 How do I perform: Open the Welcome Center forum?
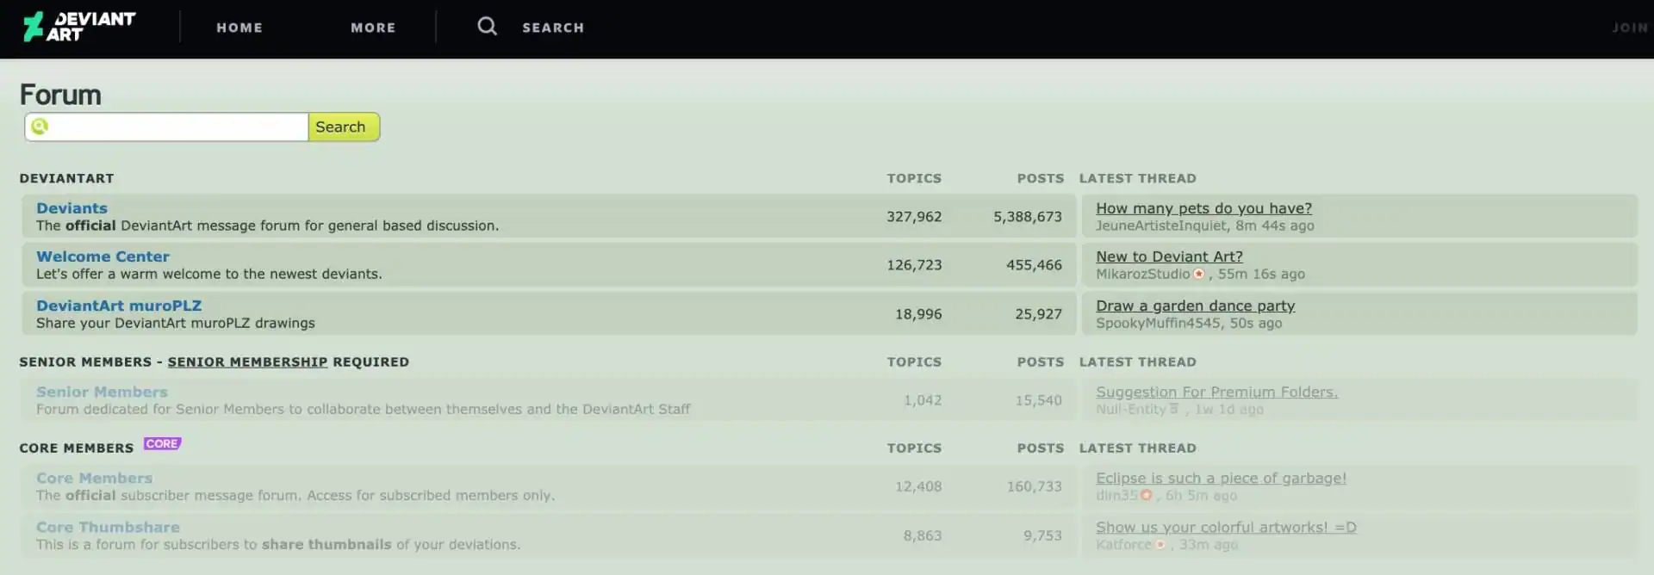tap(103, 257)
